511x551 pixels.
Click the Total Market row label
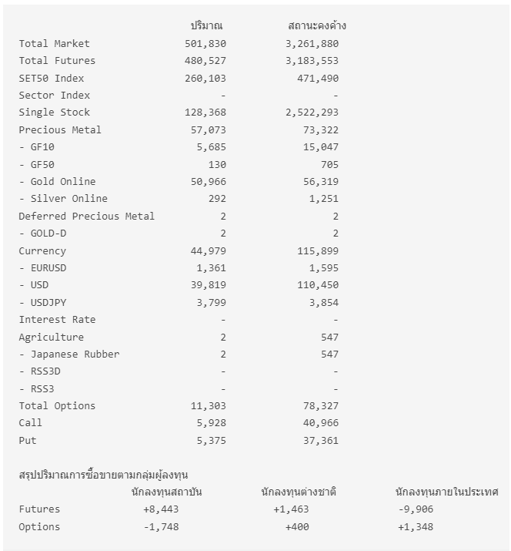(54, 44)
